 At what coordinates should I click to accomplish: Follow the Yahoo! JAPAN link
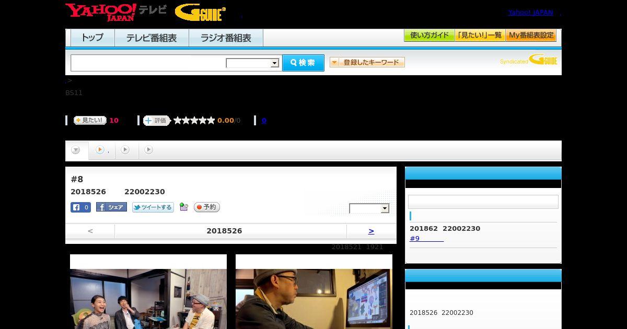pyautogui.click(x=530, y=12)
